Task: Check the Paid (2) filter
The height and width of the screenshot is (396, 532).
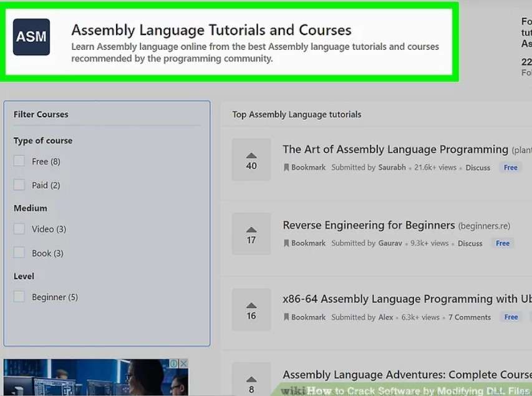Action: (x=19, y=185)
